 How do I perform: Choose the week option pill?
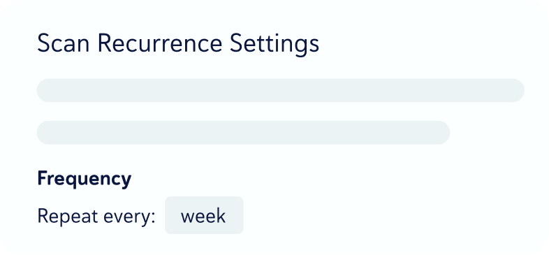click(204, 215)
